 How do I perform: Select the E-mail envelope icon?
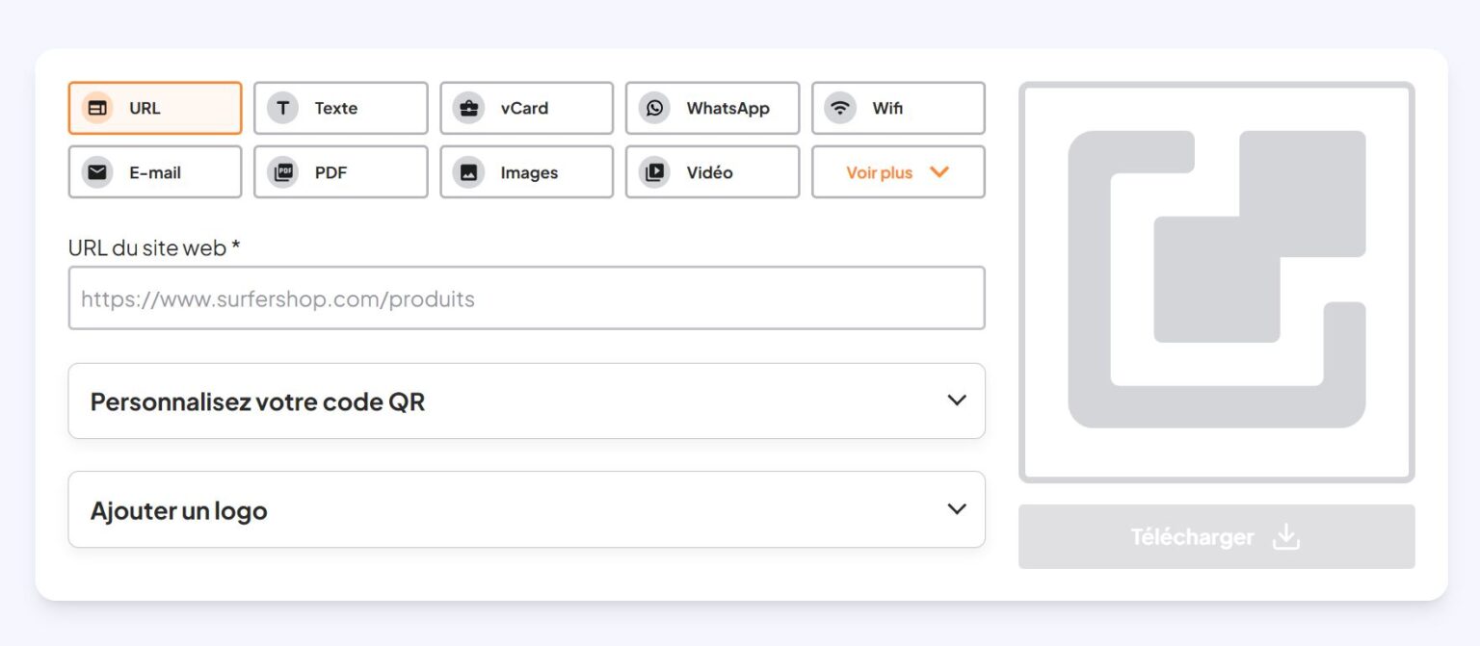coord(97,172)
